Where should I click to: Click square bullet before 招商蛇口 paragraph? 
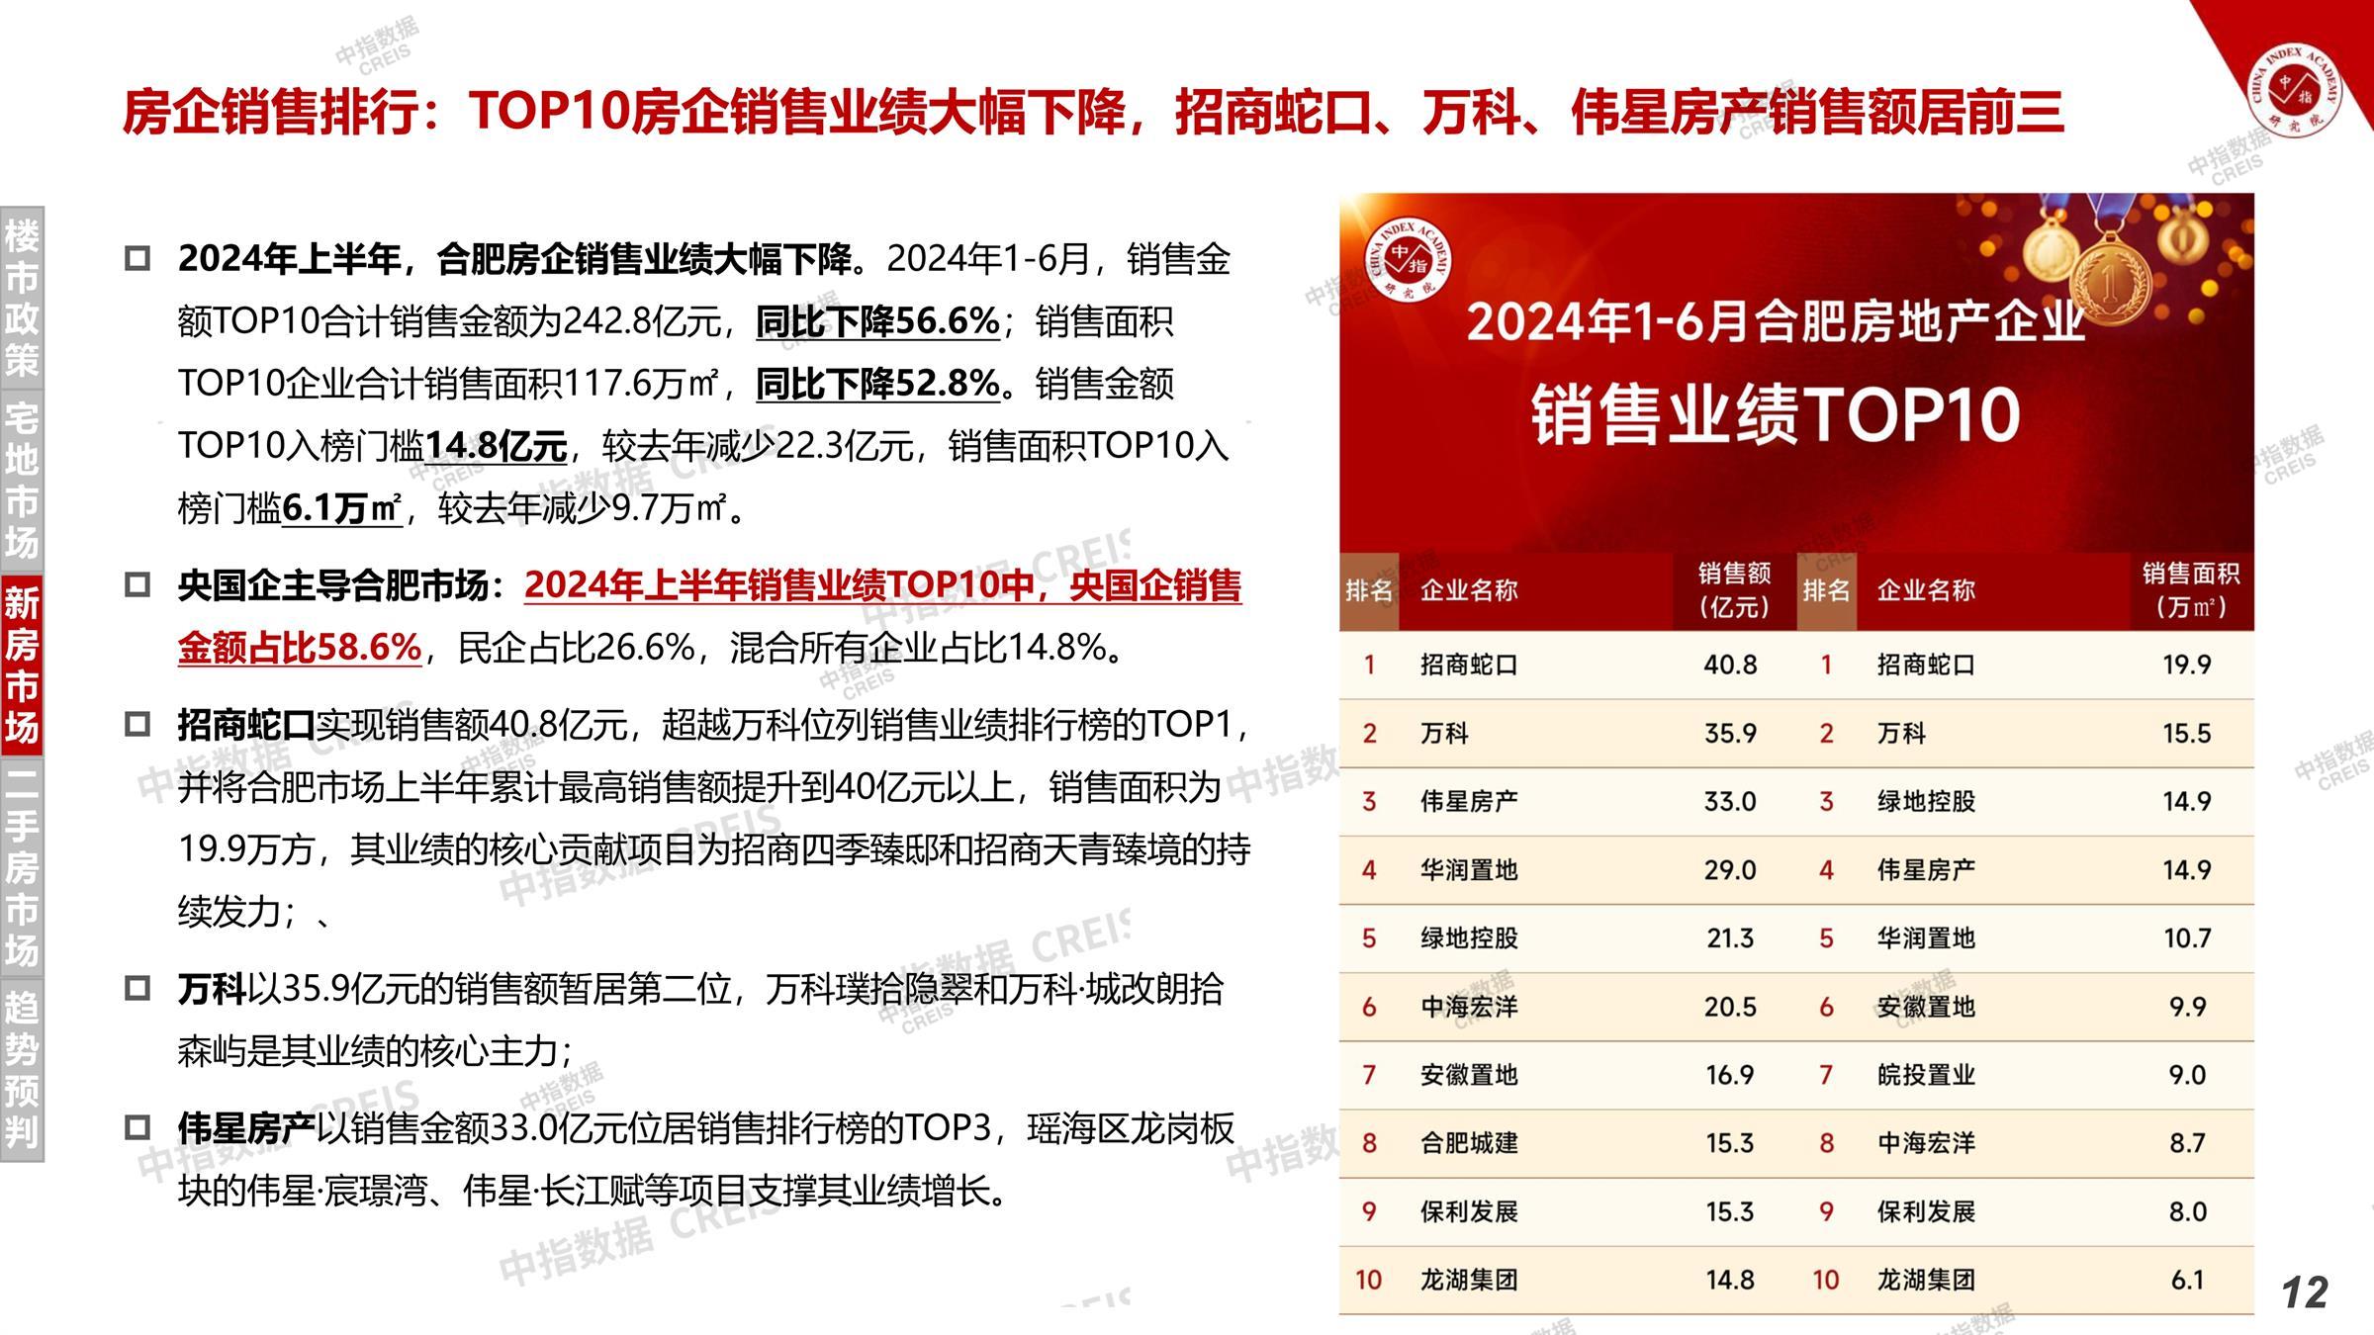[x=137, y=725]
